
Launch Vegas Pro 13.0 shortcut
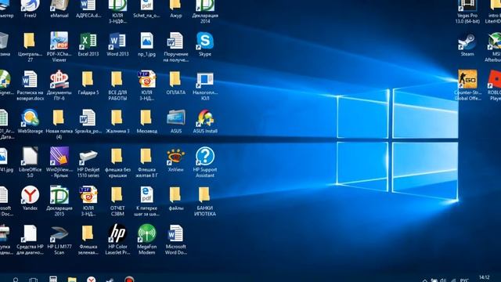tap(467, 12)
